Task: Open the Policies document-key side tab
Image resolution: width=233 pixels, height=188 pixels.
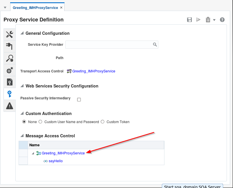Action: [x=9, y=82]
